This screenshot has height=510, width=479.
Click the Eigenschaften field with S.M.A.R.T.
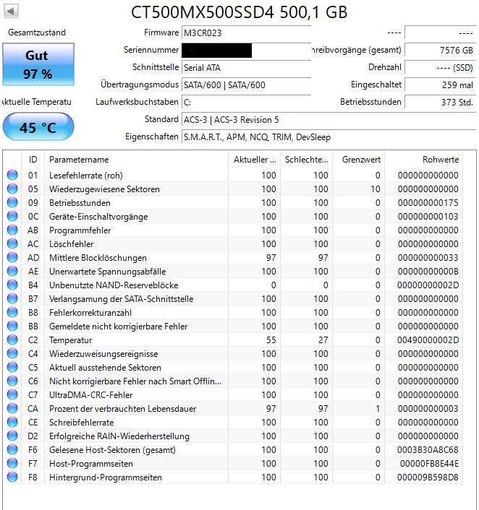pos(328,137)
